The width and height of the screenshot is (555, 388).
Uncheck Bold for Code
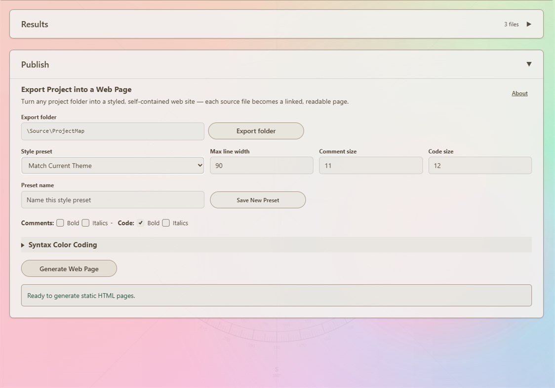point(141,223)
